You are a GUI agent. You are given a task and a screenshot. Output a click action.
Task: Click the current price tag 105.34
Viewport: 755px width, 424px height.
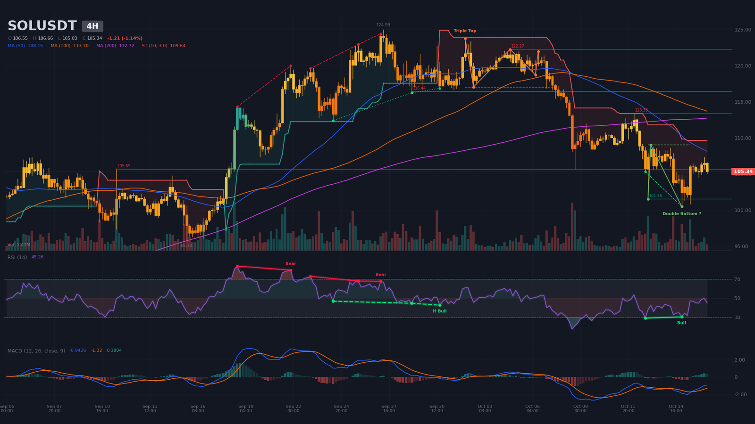click(x=743, y=171)
